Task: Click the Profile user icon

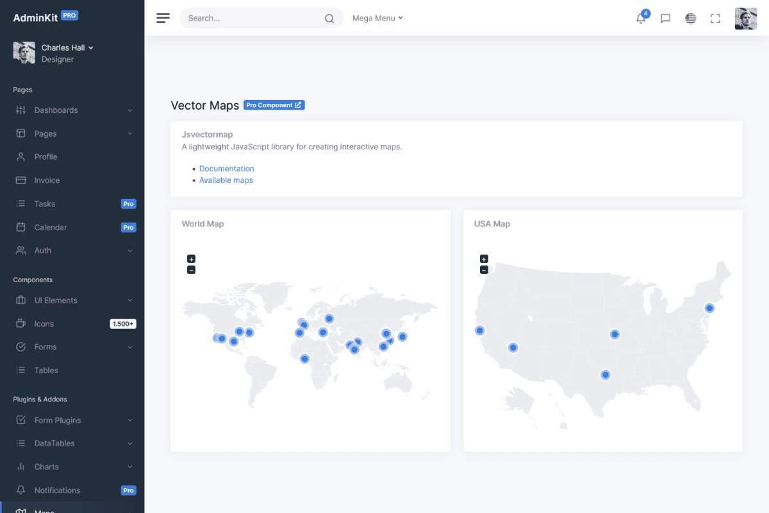Action: 21,156
